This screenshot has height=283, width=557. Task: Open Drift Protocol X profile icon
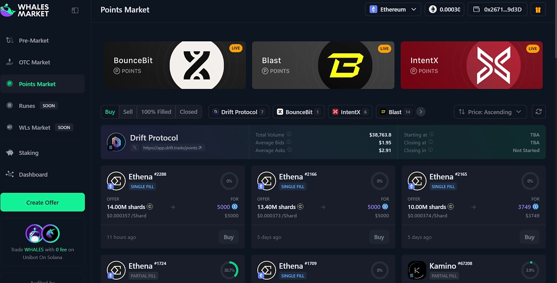[x=135, y=148]
